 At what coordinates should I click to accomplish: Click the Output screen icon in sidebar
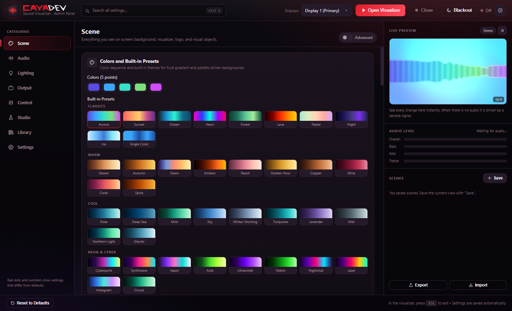(x=11, y=88)
